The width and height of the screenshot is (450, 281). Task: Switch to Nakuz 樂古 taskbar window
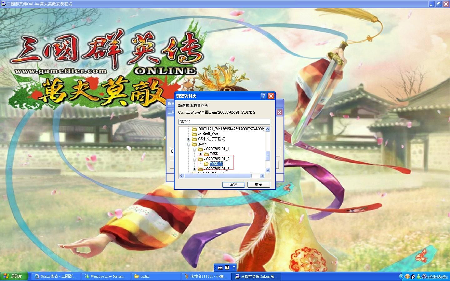click(55, 276)
